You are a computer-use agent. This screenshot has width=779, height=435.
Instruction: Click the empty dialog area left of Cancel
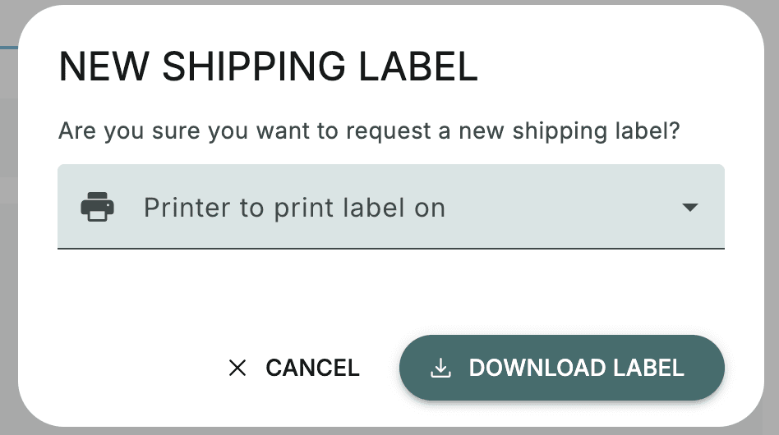pyautogui.click(x=123, y=368)
